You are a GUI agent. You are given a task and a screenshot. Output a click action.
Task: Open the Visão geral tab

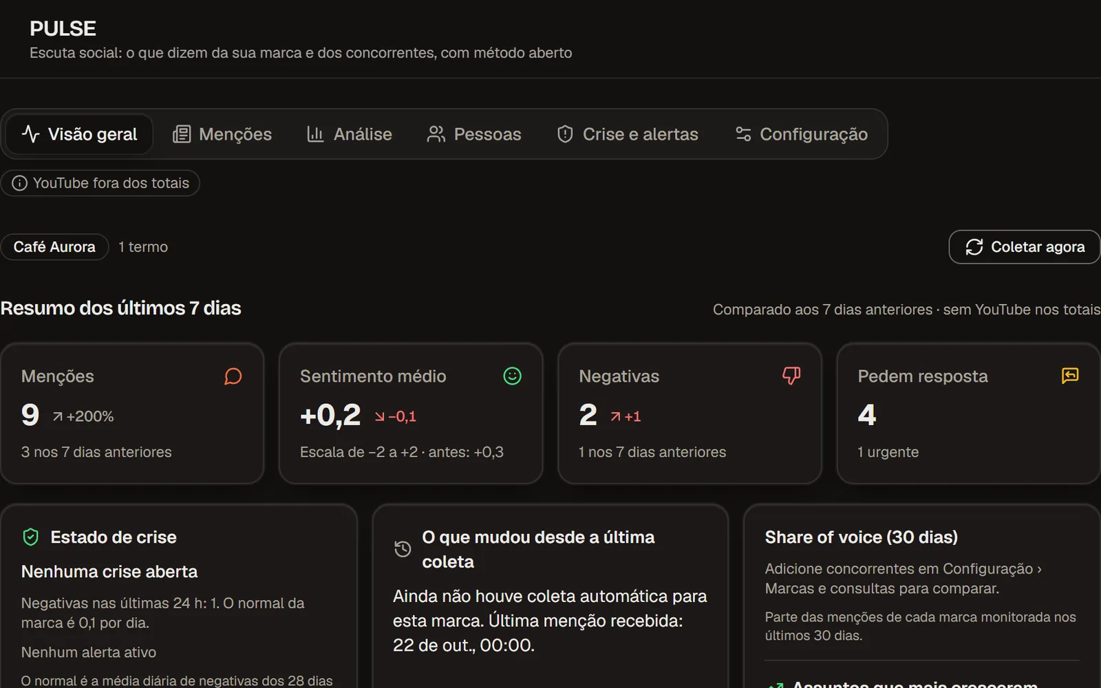[79, 134]
